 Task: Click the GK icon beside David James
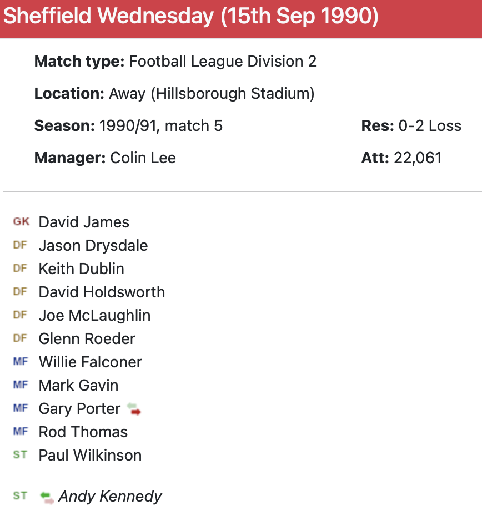pos(21,222)
